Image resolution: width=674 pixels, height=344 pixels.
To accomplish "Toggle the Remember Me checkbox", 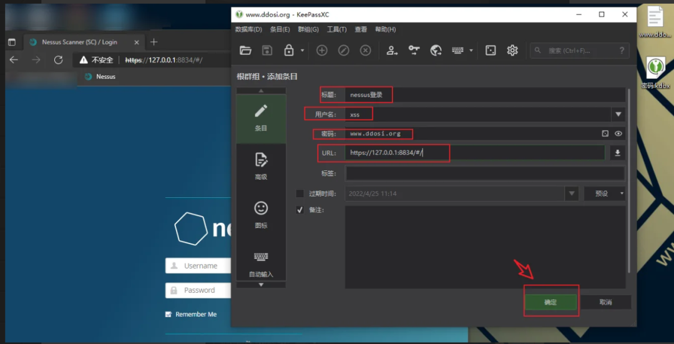I will point(168,314).
